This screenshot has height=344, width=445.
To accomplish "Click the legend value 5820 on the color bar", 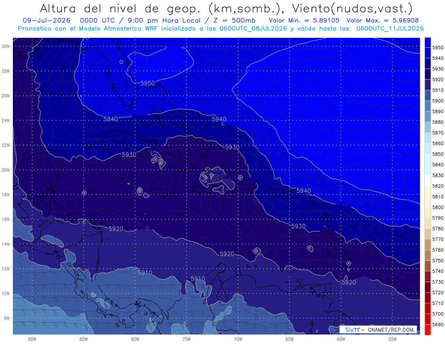I will click(x=438, y=186).
